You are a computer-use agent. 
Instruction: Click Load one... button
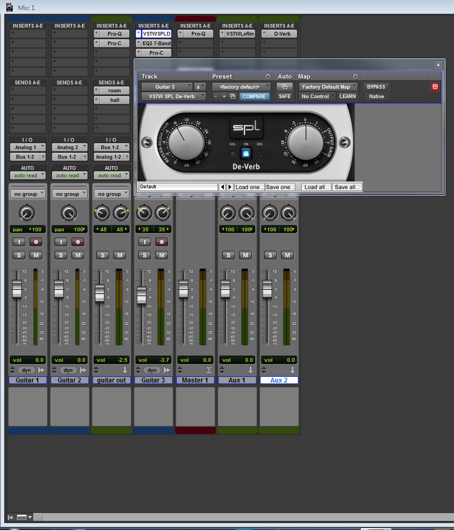pos(249,187)
